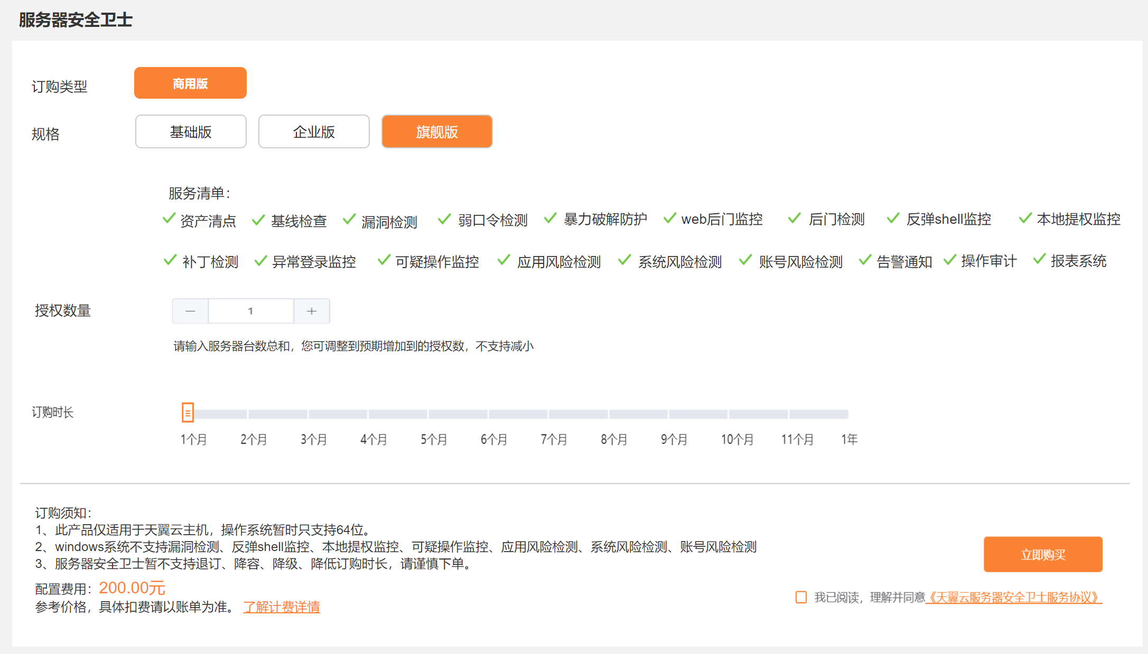Click the minus button for 授权数量

click(190, 311)
